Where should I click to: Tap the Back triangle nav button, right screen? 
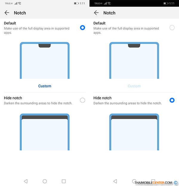(x=115, y=181)
